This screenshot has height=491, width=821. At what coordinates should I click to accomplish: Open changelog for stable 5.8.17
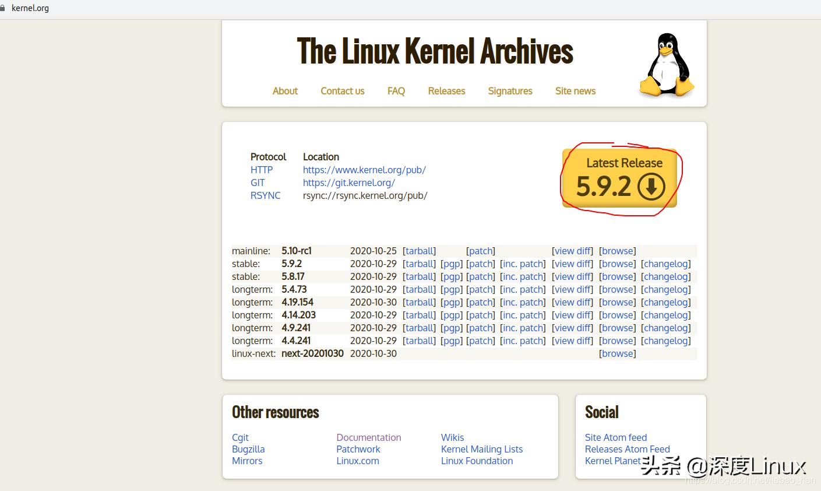point(665,276)
